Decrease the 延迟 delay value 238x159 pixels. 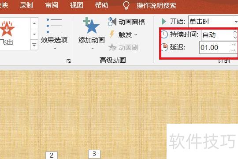point(234,50)
